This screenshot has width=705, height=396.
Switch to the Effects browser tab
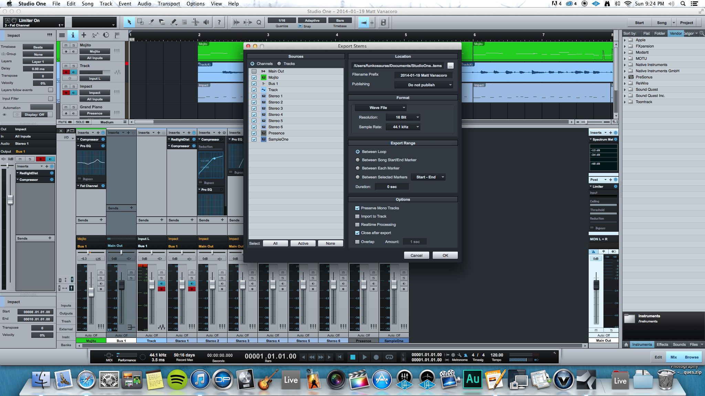[x=662, y=344]
